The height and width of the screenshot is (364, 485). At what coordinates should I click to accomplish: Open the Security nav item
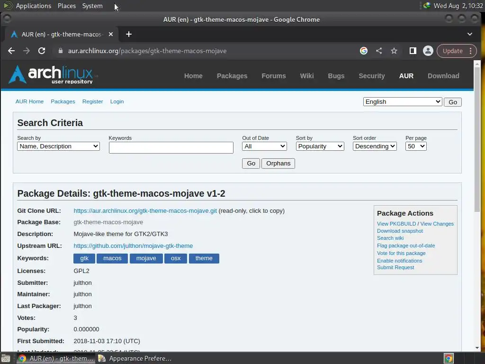(372, 76)
